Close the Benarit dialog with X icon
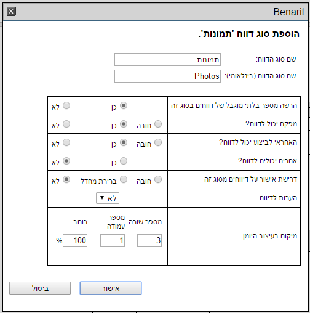The image size is (310, 313). 11,11
